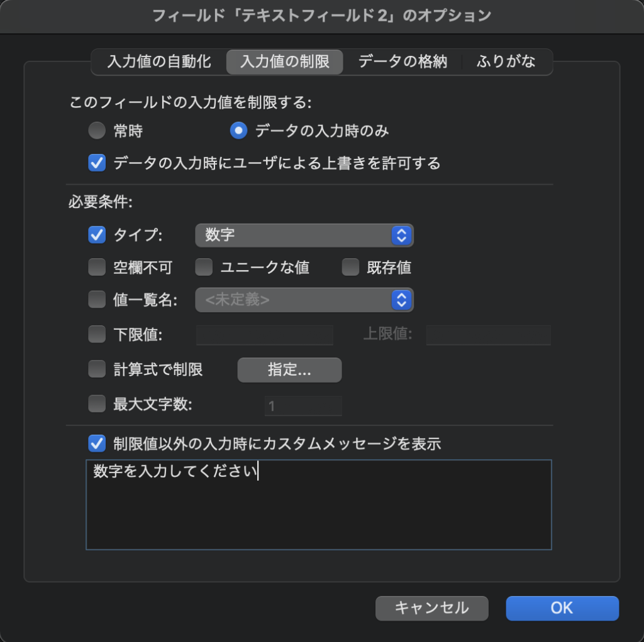This screenshot has width=644, height=642.
Task: Uncheck データの入力時にユーザによる上書きを許可する checkbox
Action: click(x=97, y=163)
